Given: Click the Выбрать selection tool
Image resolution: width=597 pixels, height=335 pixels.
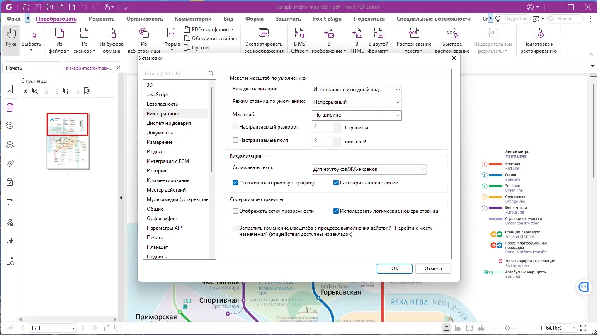Looking at the screenshot, I should pos(31,40).
